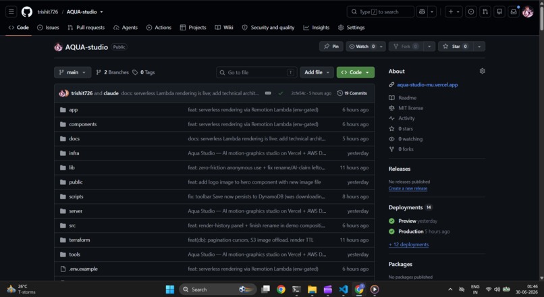Star the AQUA-studio repository
The width and height of the screenshot is (544, 297).
pyautogui.click(x=456, y=47)
